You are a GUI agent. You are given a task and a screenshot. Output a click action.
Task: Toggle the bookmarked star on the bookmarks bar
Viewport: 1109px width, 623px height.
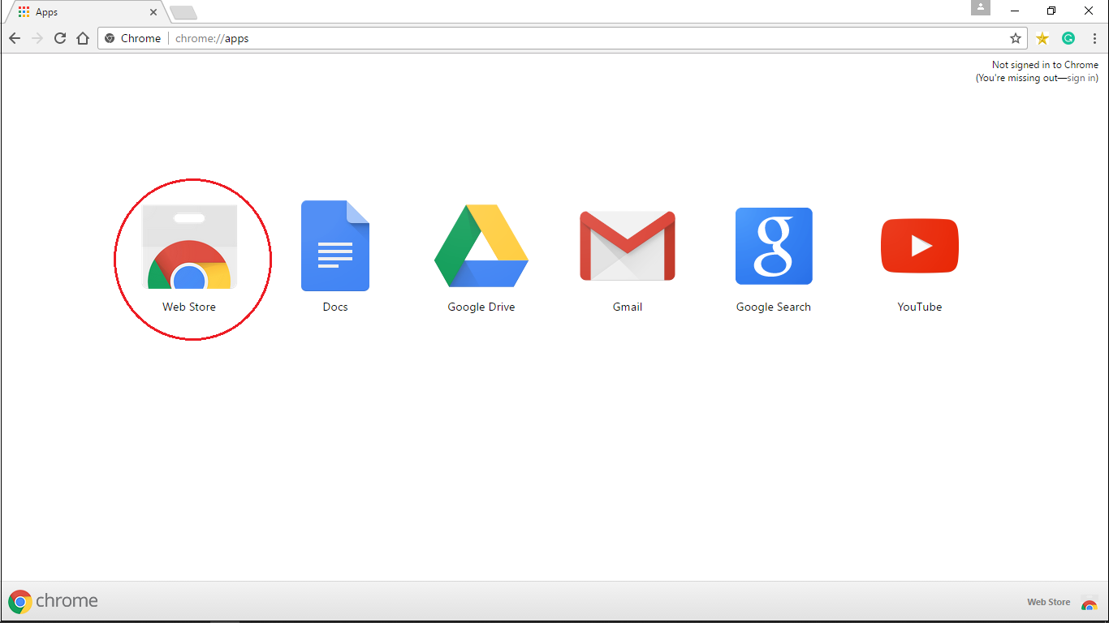1042,37
